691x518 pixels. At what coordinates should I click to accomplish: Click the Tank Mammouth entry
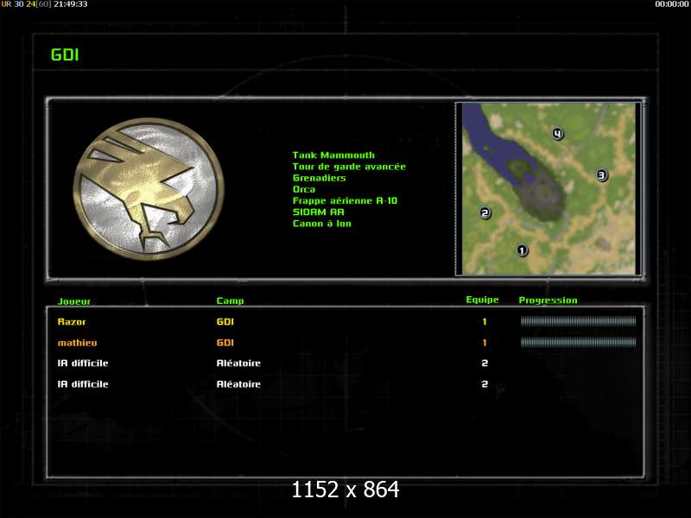coord(333,155)
